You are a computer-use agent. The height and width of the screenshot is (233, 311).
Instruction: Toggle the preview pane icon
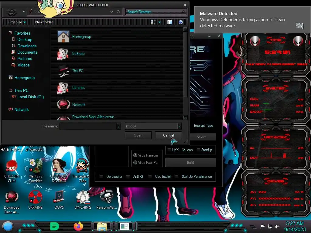(x=170, y=22)
